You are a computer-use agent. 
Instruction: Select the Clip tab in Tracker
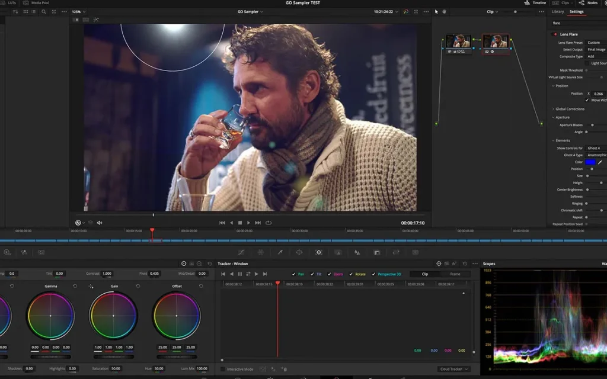pos(424,274)
